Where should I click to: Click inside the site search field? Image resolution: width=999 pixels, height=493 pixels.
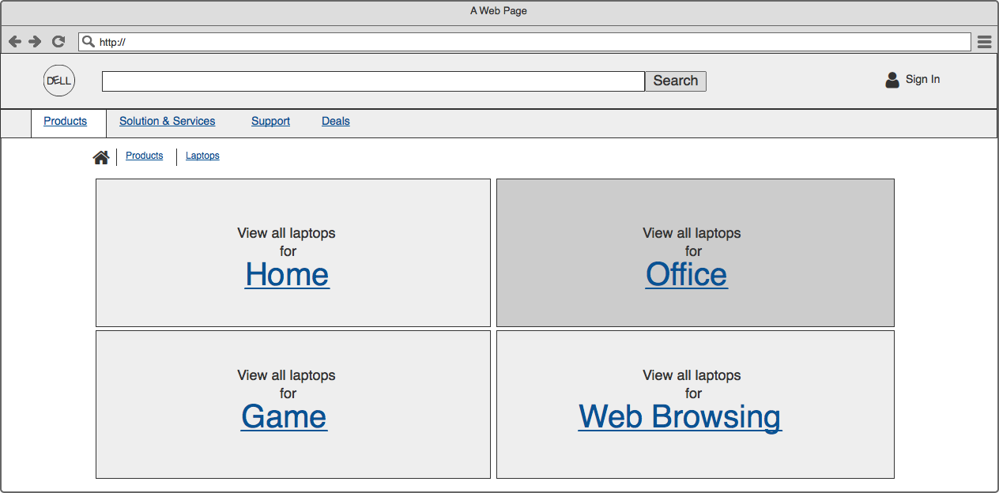click(x=373, y=81)
